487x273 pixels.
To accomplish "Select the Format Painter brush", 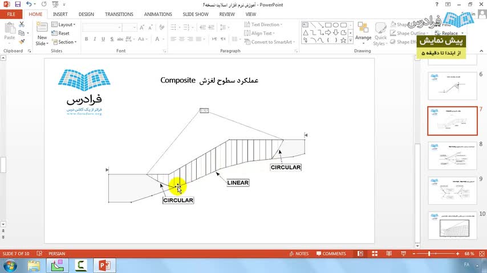I will pyautogui.click(x=22, y=41).
